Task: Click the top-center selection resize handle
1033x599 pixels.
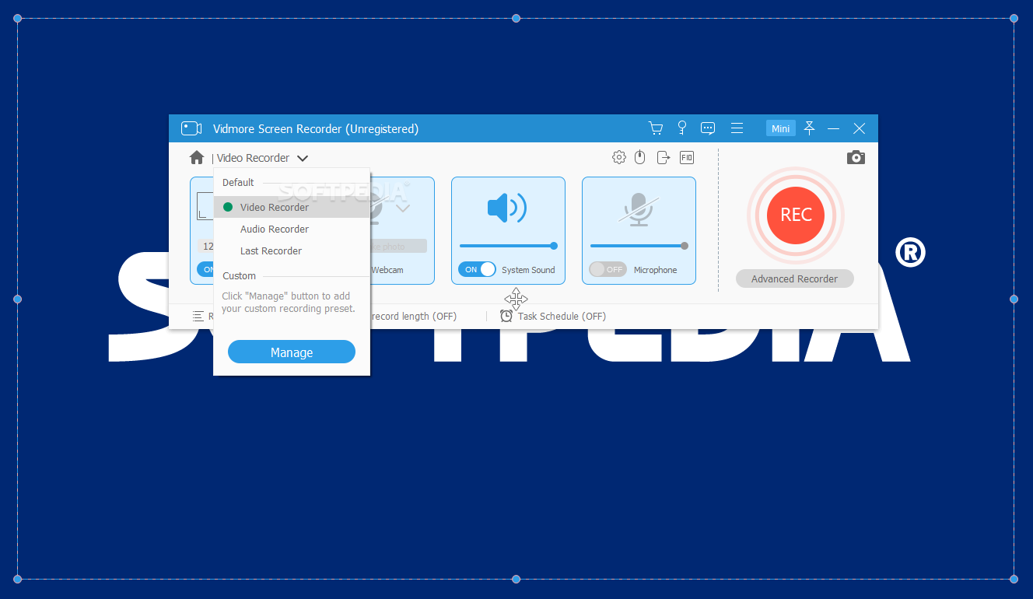Action: (x=516, y=18)
